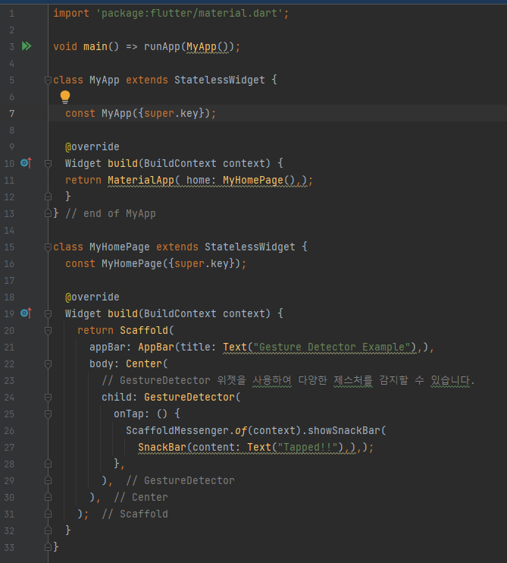Click the Korean GestureDetector comment on line 23
Viewport: 507px width, 563px height.
288,380
